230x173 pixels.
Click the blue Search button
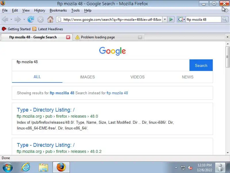[x=201, y=65]
